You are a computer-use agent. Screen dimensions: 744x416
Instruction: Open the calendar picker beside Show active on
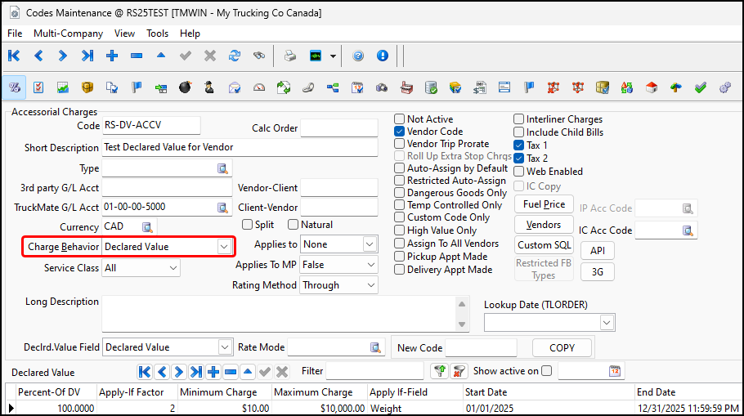coord(615,371)
